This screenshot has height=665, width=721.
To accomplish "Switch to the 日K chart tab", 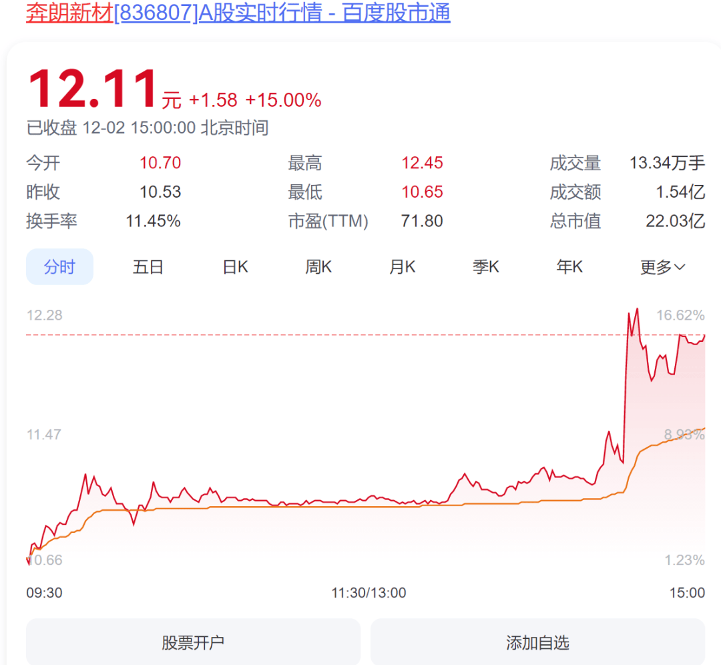I will [236, 267].
